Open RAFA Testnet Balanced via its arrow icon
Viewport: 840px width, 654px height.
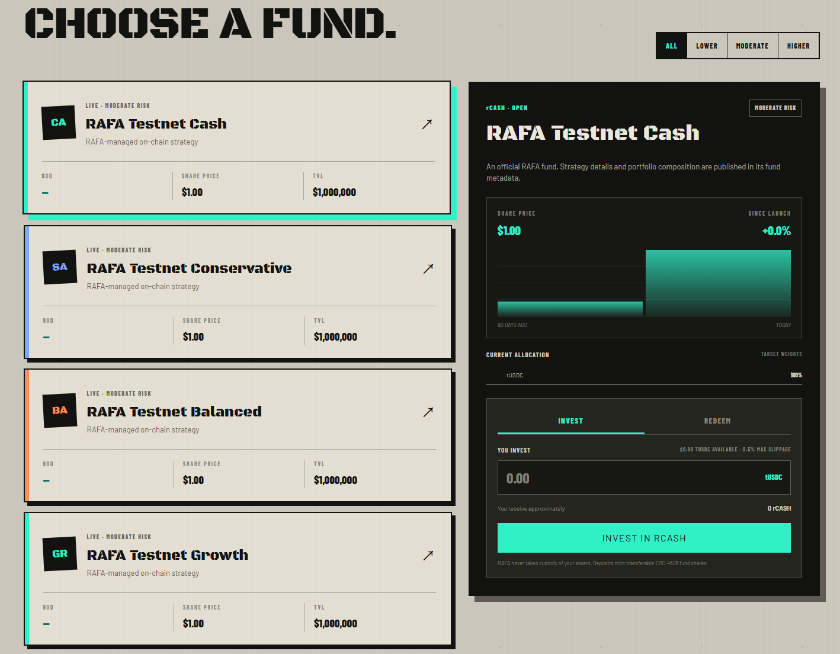coord(428,412)
